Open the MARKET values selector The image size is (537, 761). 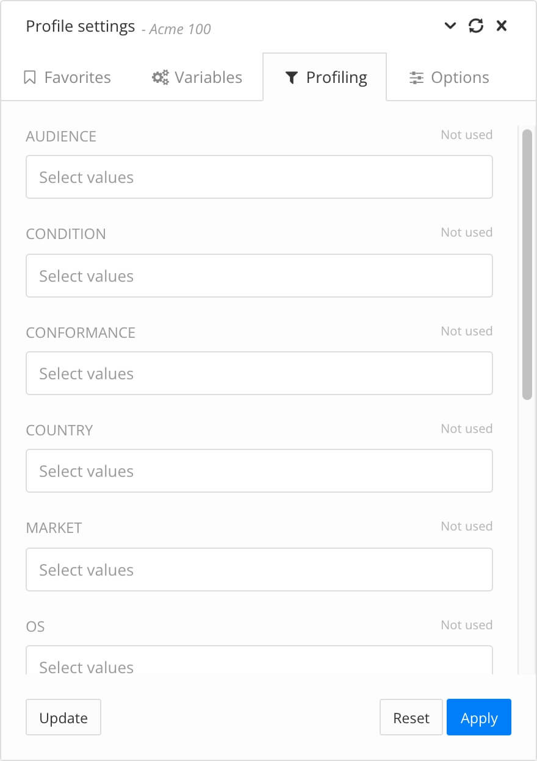coord(259,570)
